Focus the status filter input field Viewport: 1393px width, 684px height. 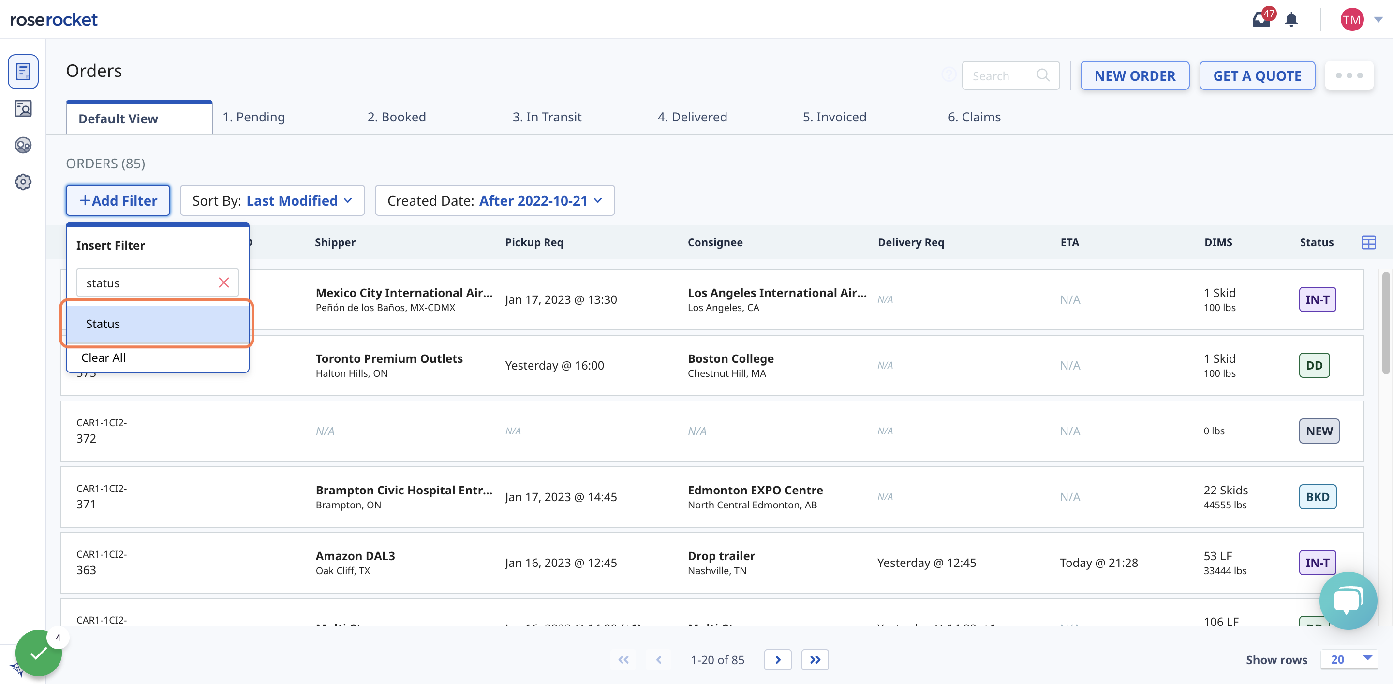coord(157,283)
